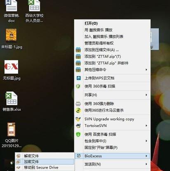The image size is (170, 171).
Task: Click the 其他压缩命令 menu label
Action: point(95,69)
